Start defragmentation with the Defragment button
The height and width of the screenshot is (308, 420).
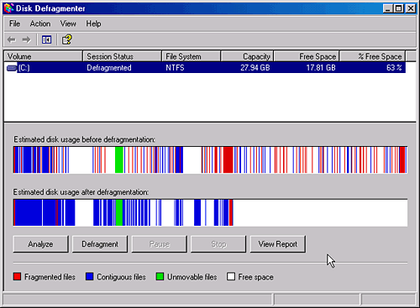[100, 244]
